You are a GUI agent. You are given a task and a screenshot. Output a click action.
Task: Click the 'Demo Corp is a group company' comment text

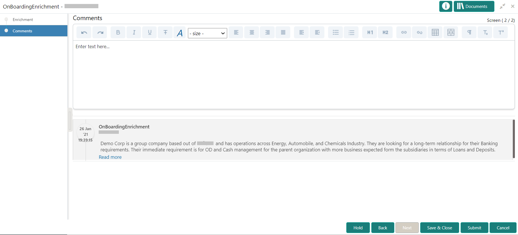click(x=299, y=147)
